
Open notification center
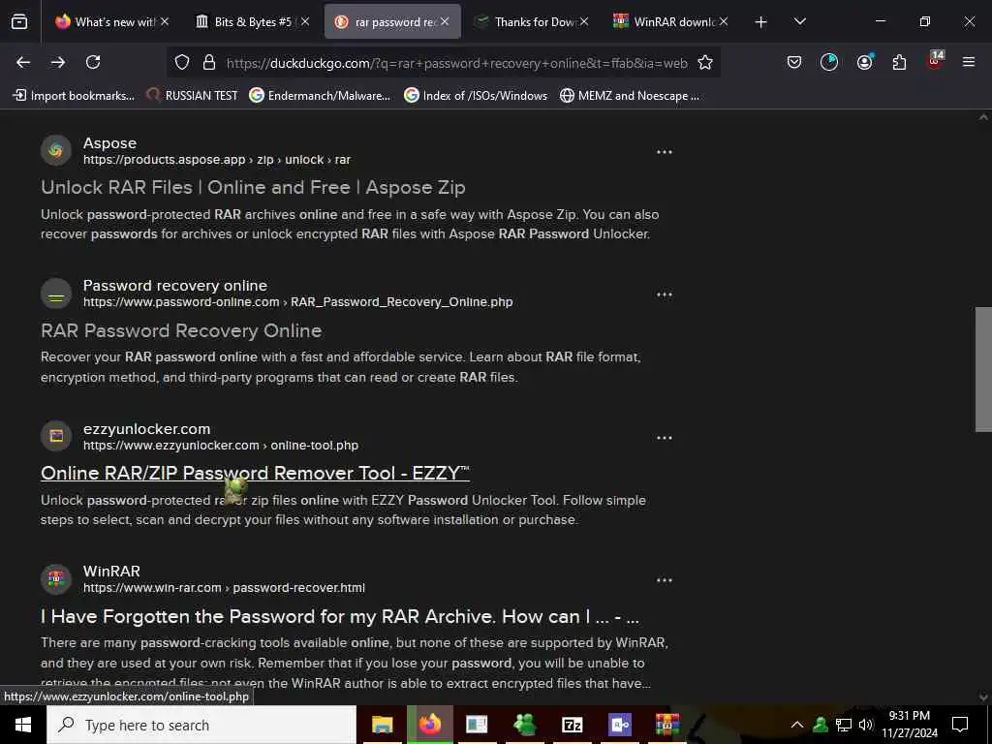coord(960,725)
